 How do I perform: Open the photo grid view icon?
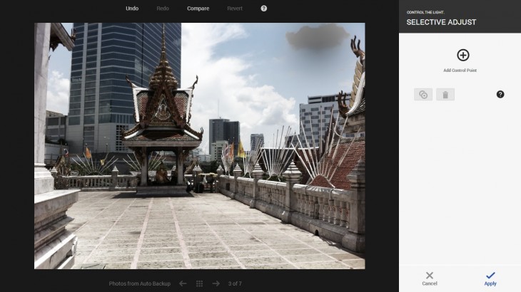pyautogui.click(x=199, y=283)
